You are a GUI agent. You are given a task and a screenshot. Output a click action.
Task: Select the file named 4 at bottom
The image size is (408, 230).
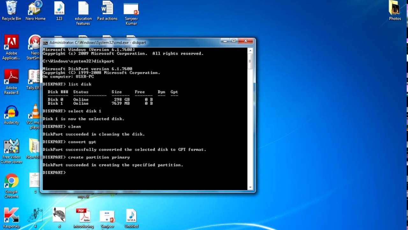coord(35,218)
